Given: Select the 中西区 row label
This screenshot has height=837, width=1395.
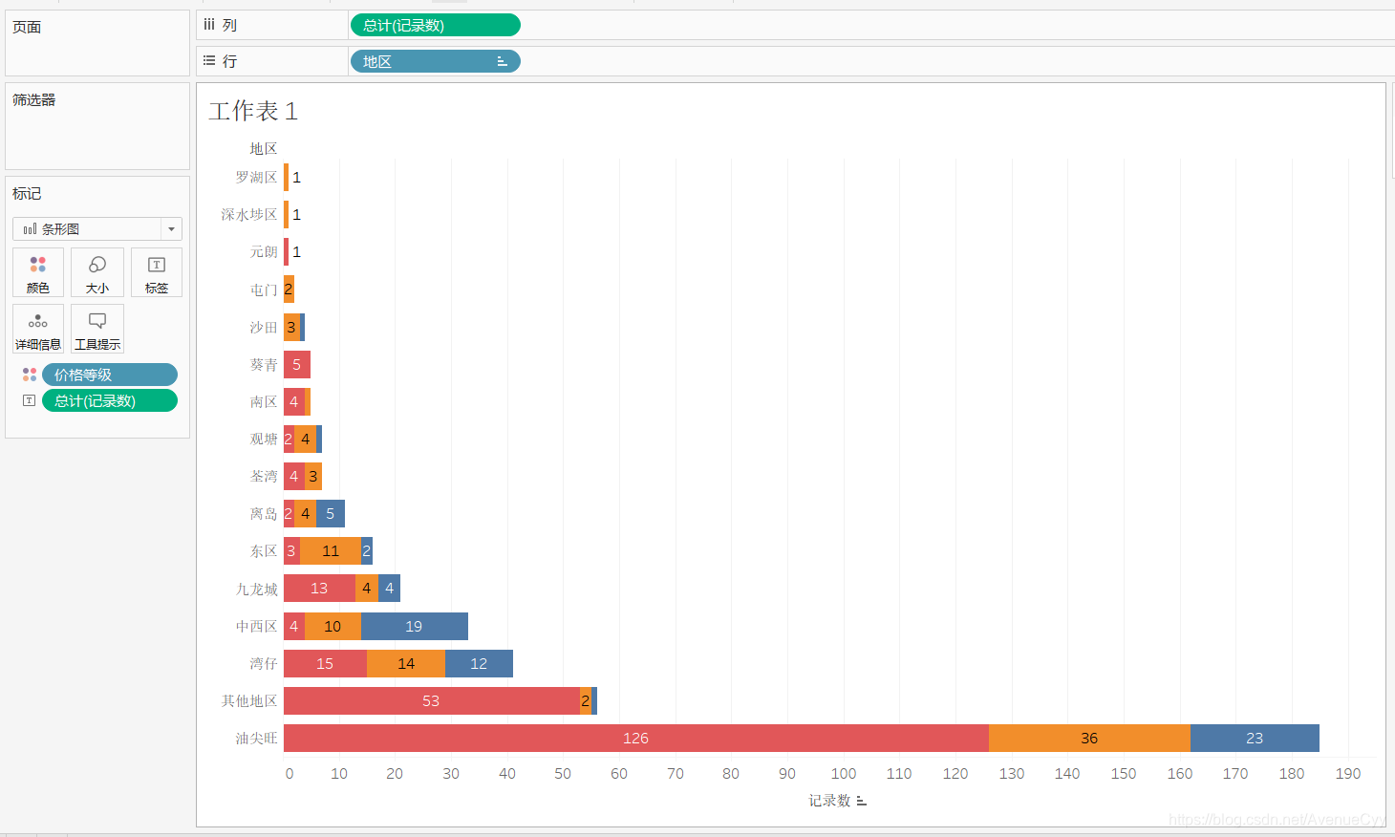Looking at the screenshot, I should tap(256, 626).
